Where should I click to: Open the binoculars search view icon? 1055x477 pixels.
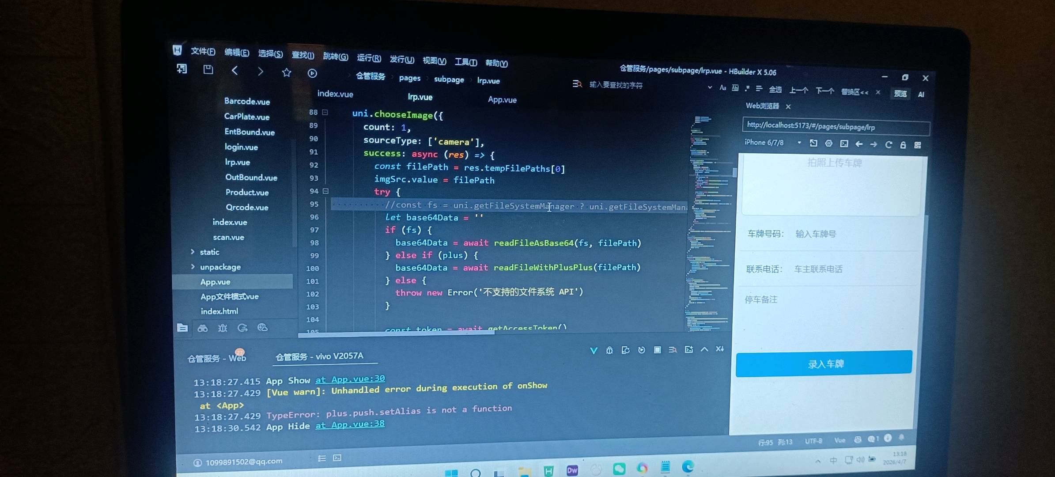pyautogui.click(x=203, y=328)
